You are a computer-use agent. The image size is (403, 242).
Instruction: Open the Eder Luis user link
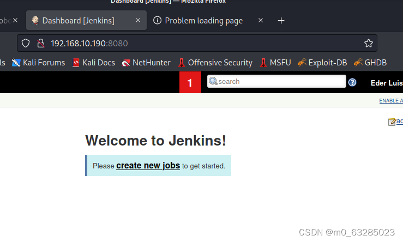pos(387,83)
